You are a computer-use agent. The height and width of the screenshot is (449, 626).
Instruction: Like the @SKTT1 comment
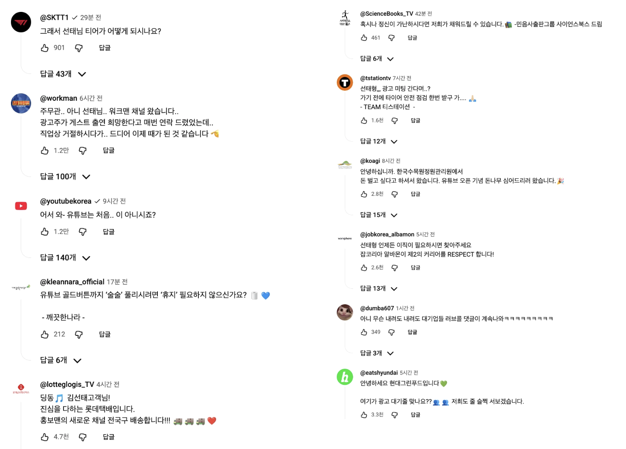pos(45,48)
